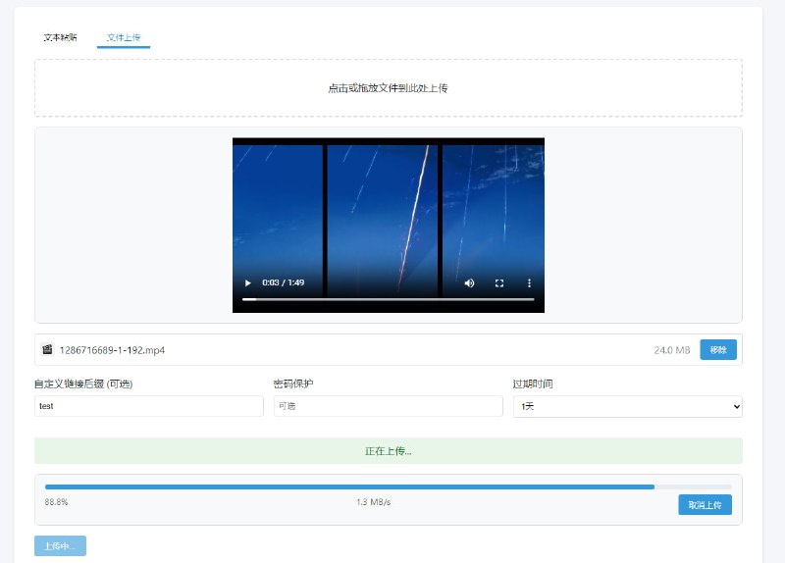Click the video seek bar
This screenshot has width=785, height=563.
pyautogui.click(x=388, y=299)
